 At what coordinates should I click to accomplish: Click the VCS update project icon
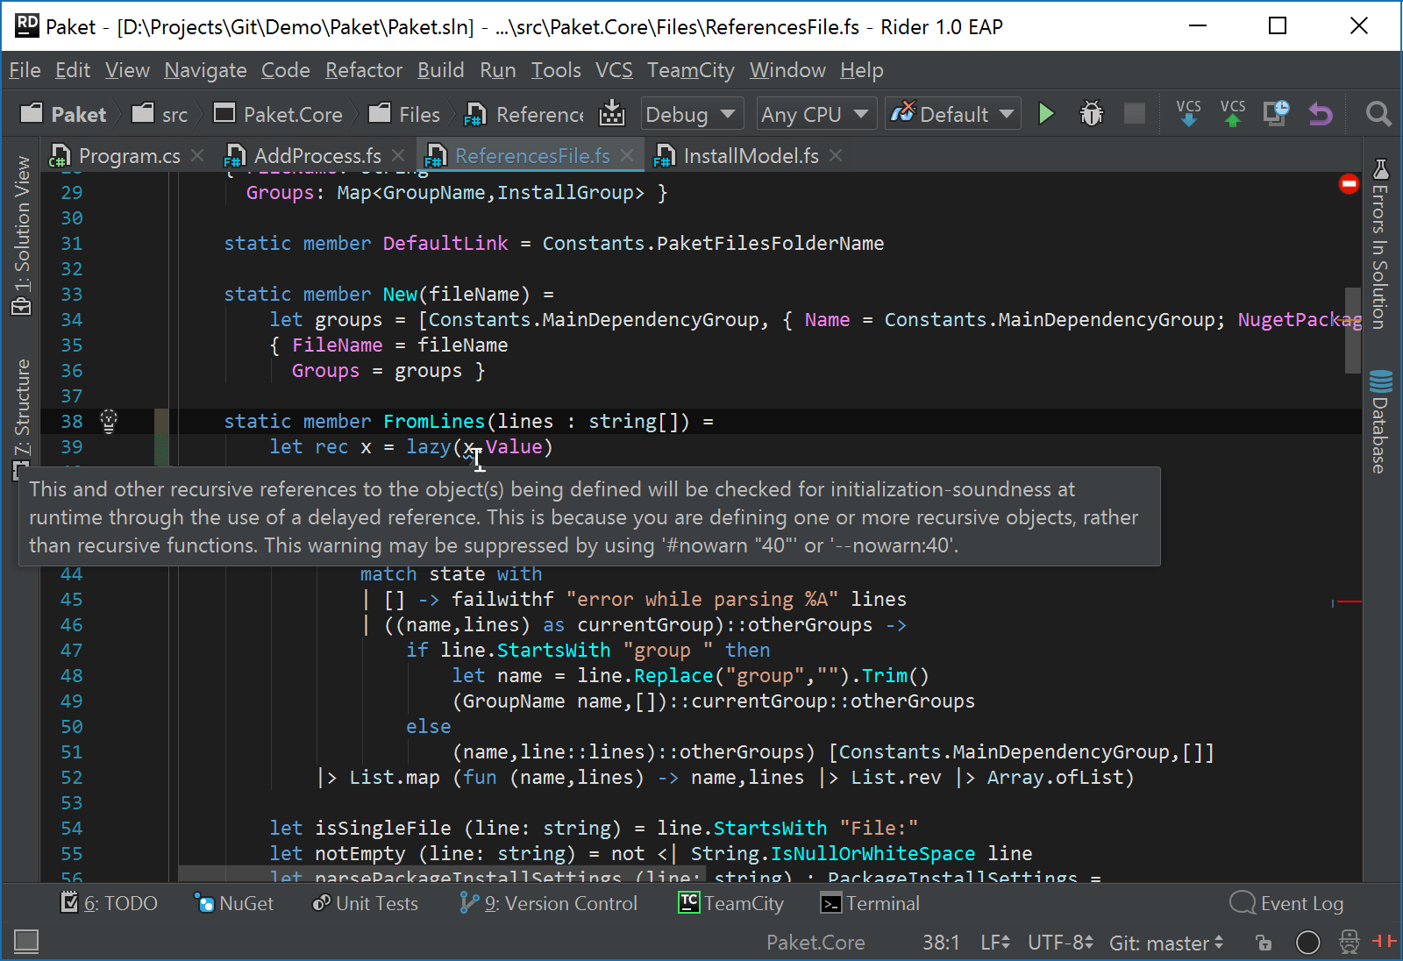pyautogui.click(x=1188, y=114)
